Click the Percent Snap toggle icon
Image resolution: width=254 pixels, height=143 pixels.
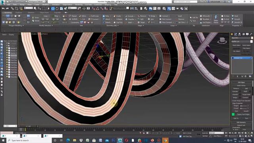coord(102,8)
